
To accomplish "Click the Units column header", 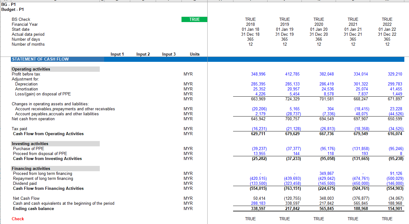I will [195, 54].
